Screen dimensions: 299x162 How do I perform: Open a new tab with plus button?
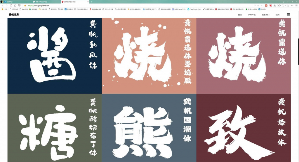click(x=91, y=2)
